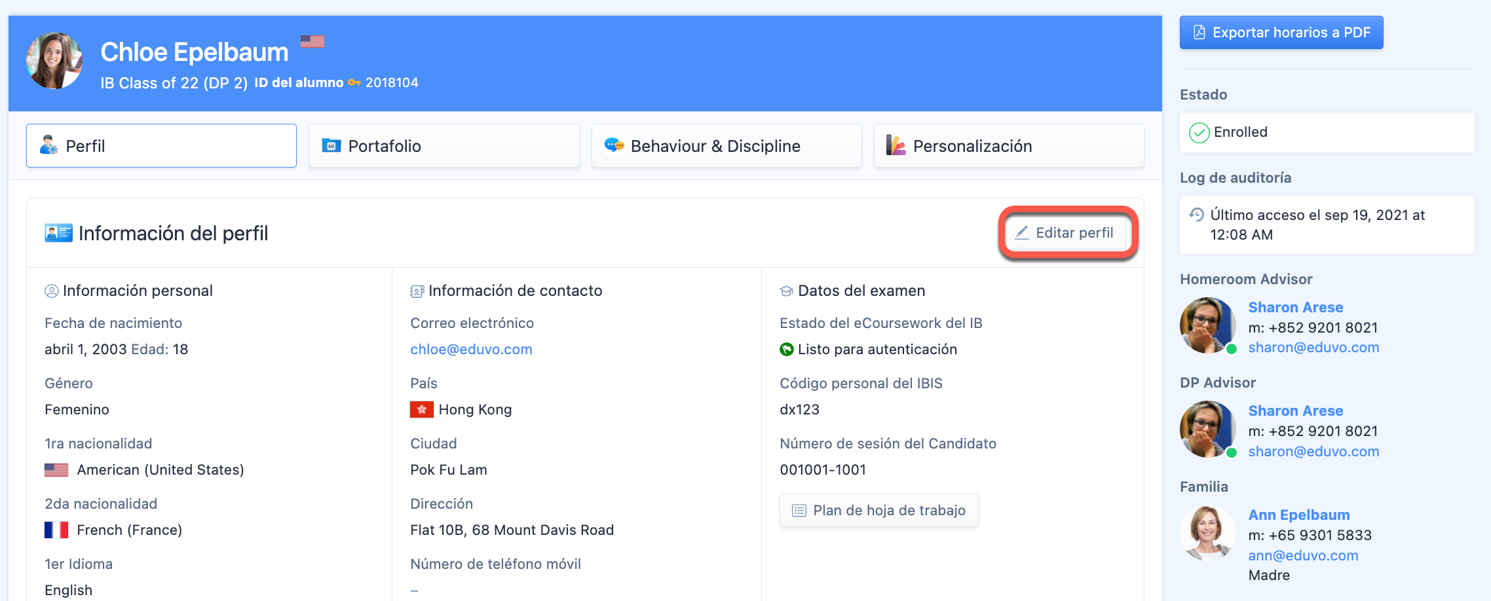This screenshot has height=601, width=1491.
Task: Go to the Personalización tab
Action: (x=1008, y=146)
